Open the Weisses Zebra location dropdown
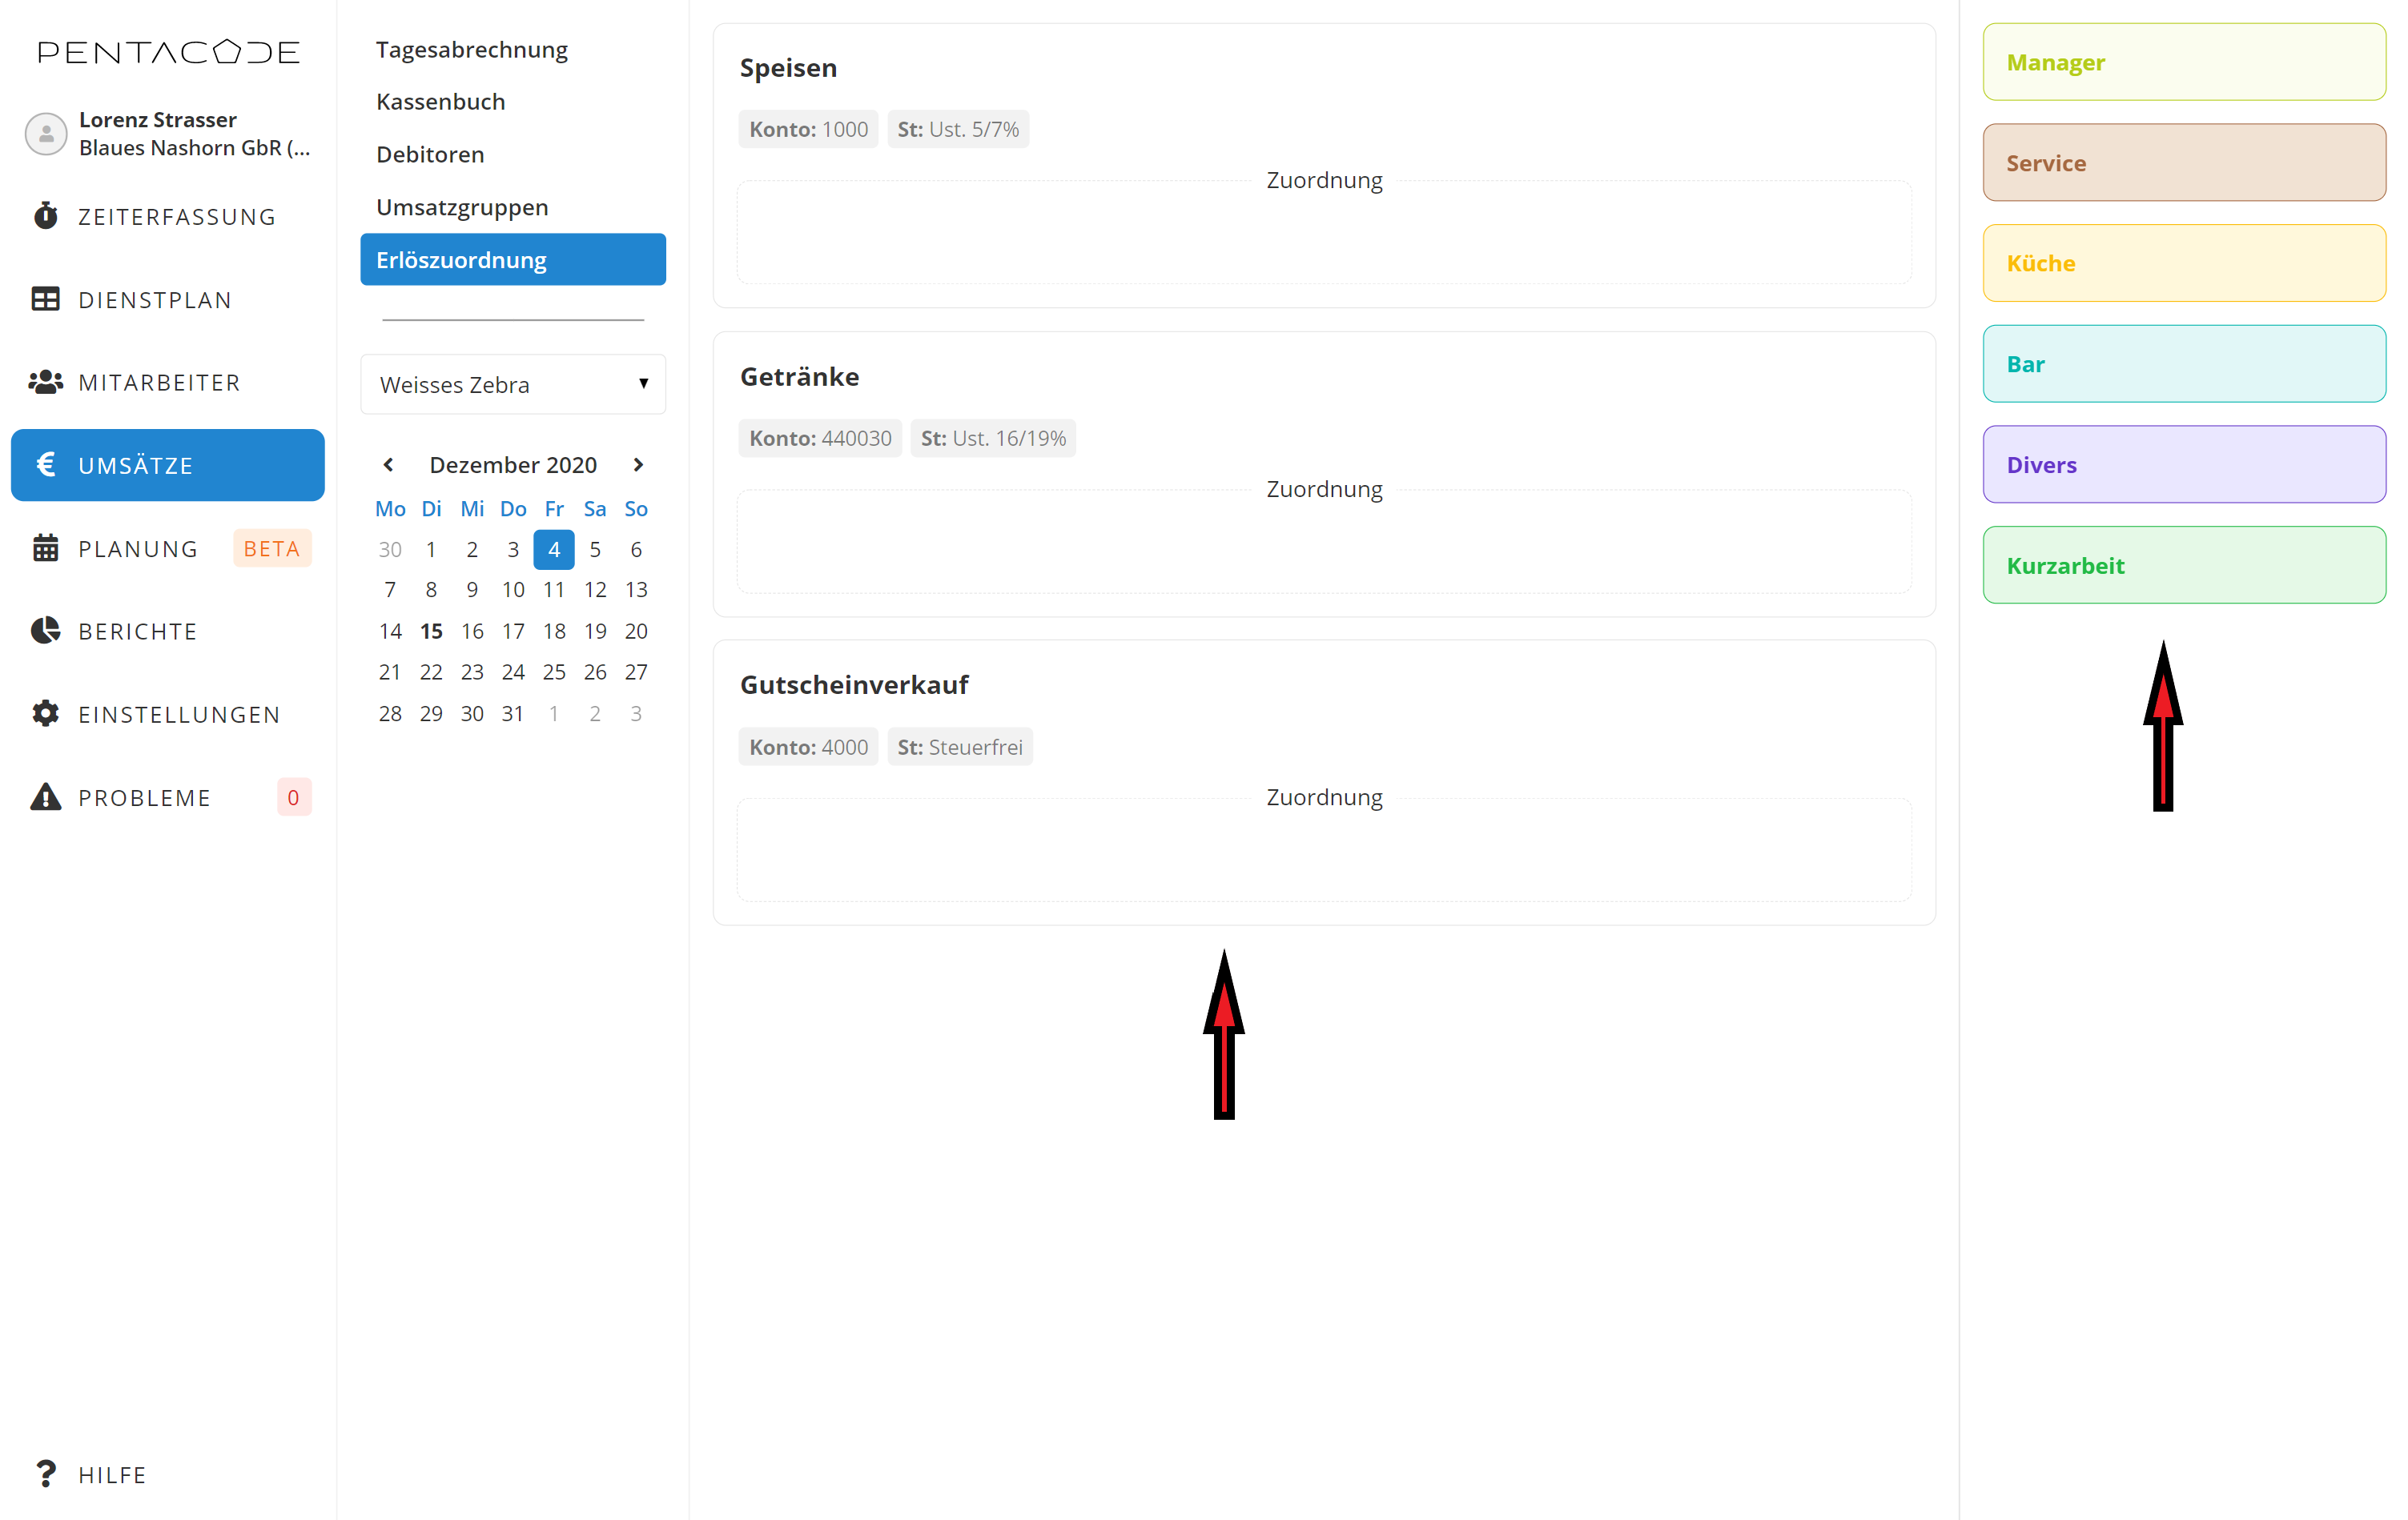The height and width of the screenshot is (1520, 2408). pyautogui.click(x=513, y=383)
